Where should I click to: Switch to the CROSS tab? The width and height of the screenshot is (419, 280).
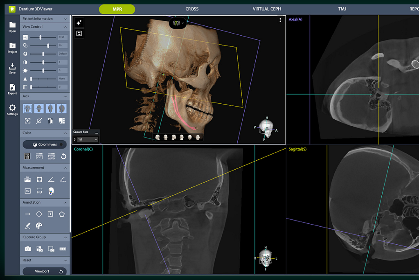[x=192, y=9]
